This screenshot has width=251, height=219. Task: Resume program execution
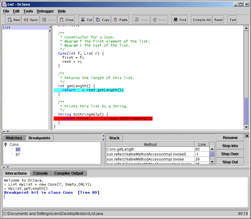click(x=230, y=137)
